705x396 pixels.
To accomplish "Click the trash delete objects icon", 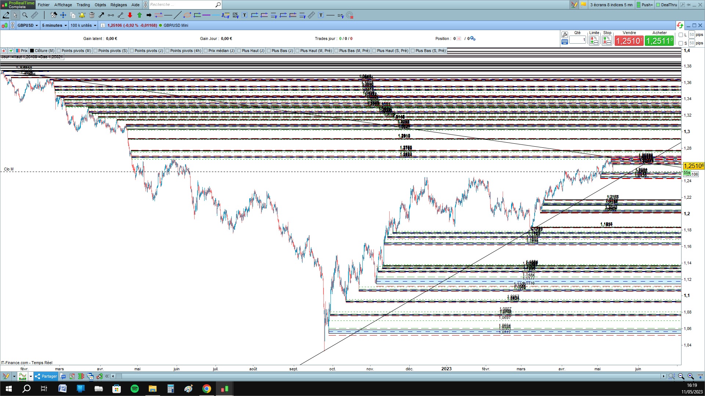I will [92, 15].
